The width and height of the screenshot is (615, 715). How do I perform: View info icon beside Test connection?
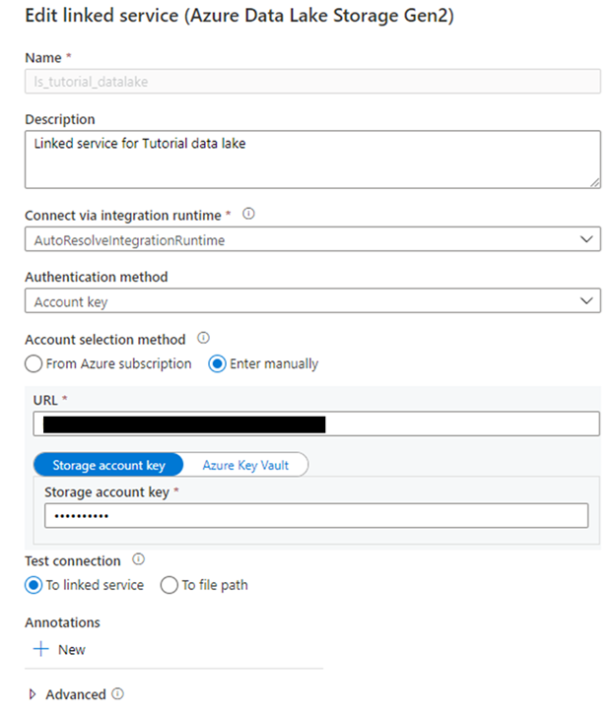[x=138, y=559]
